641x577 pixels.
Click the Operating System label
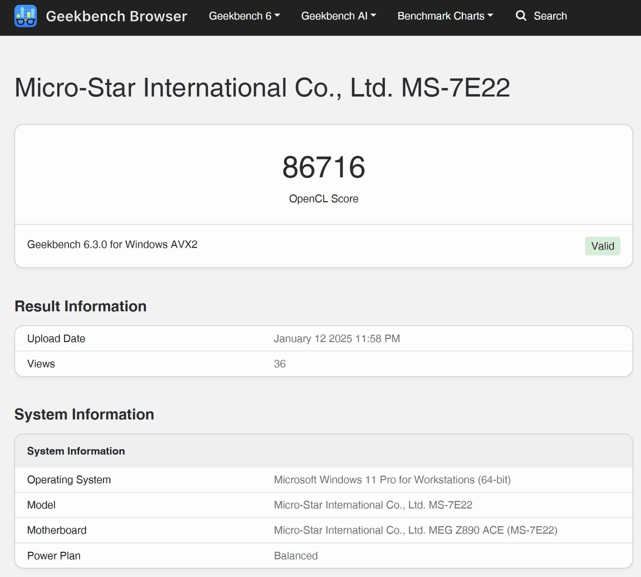69,480
